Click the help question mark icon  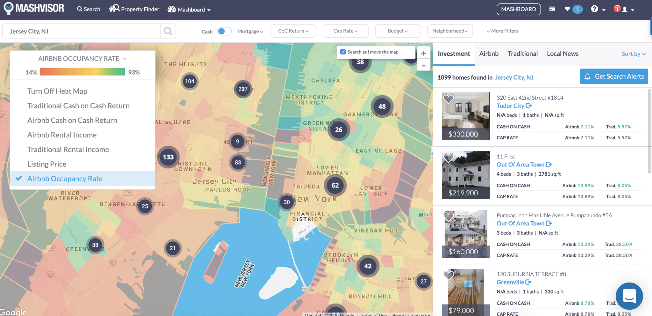[x=595, y=9]
